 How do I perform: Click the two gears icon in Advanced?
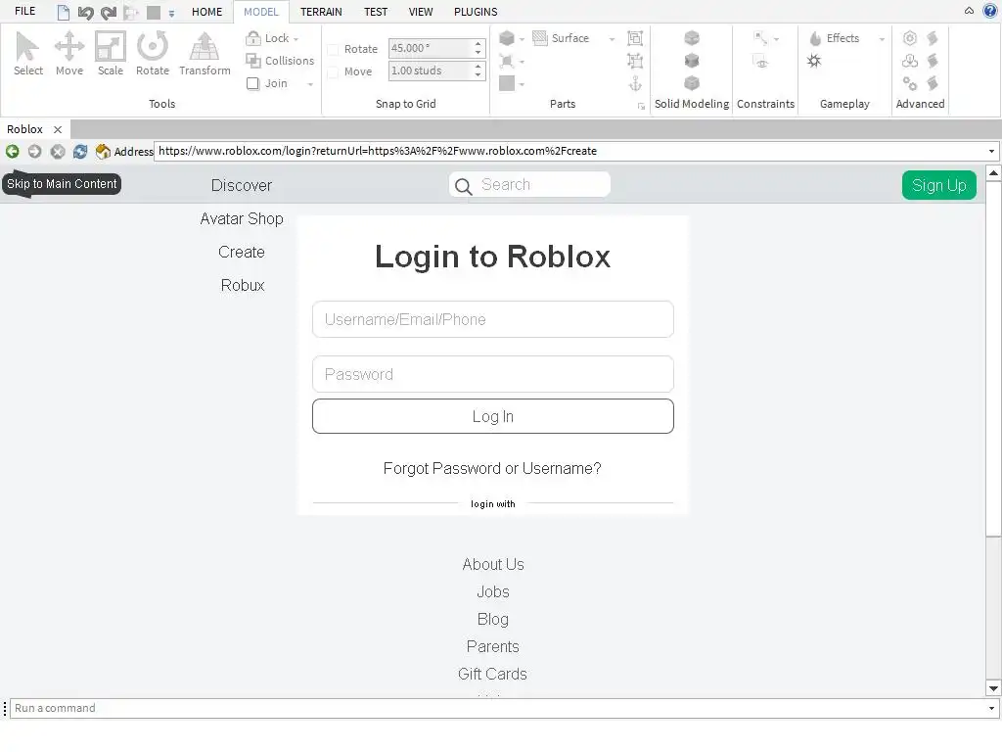pos(910,84)
